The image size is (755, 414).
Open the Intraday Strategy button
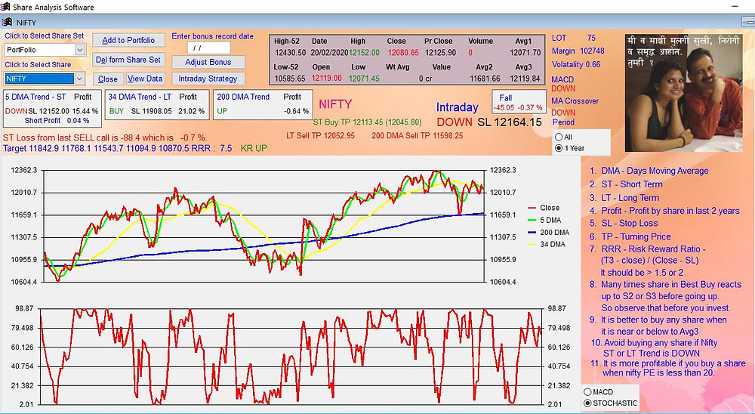click(208, 79)
